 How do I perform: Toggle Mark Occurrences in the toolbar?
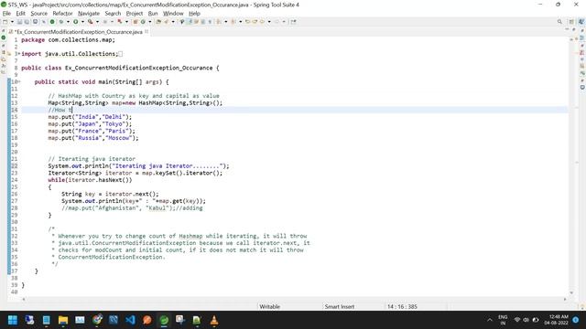click(x=190, y=22)
